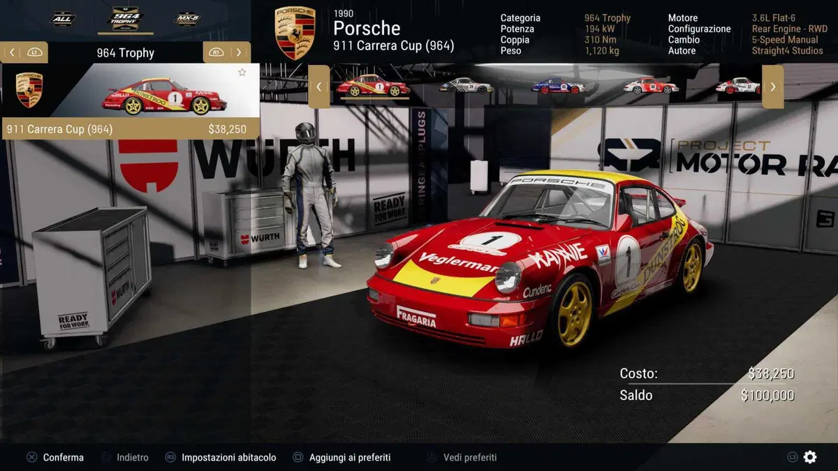Click the R3 icon beside Impostazioni abitacolo
This screenshot has height=471, width=838.
(x=170, y=458)
